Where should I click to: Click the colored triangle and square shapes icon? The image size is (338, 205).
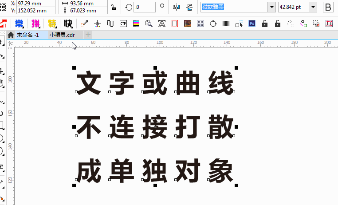tap(303, 24)
